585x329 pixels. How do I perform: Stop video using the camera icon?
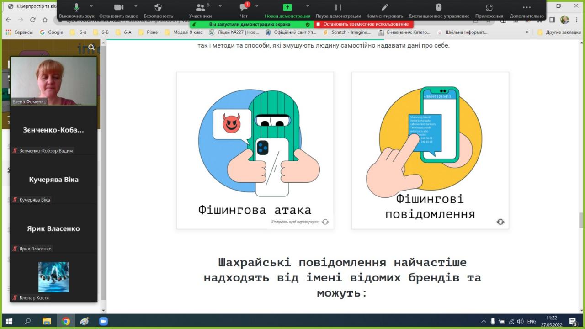(119, 8)
